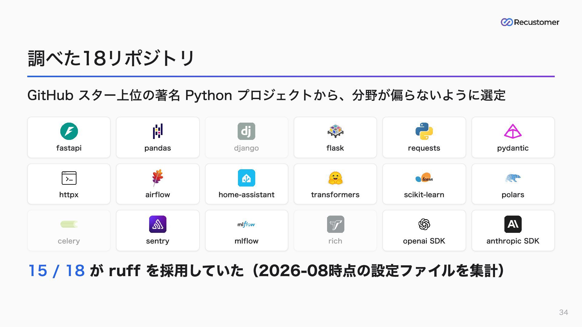Click the openai SDK label
The image size is (582, 327).
pos(424,241)
